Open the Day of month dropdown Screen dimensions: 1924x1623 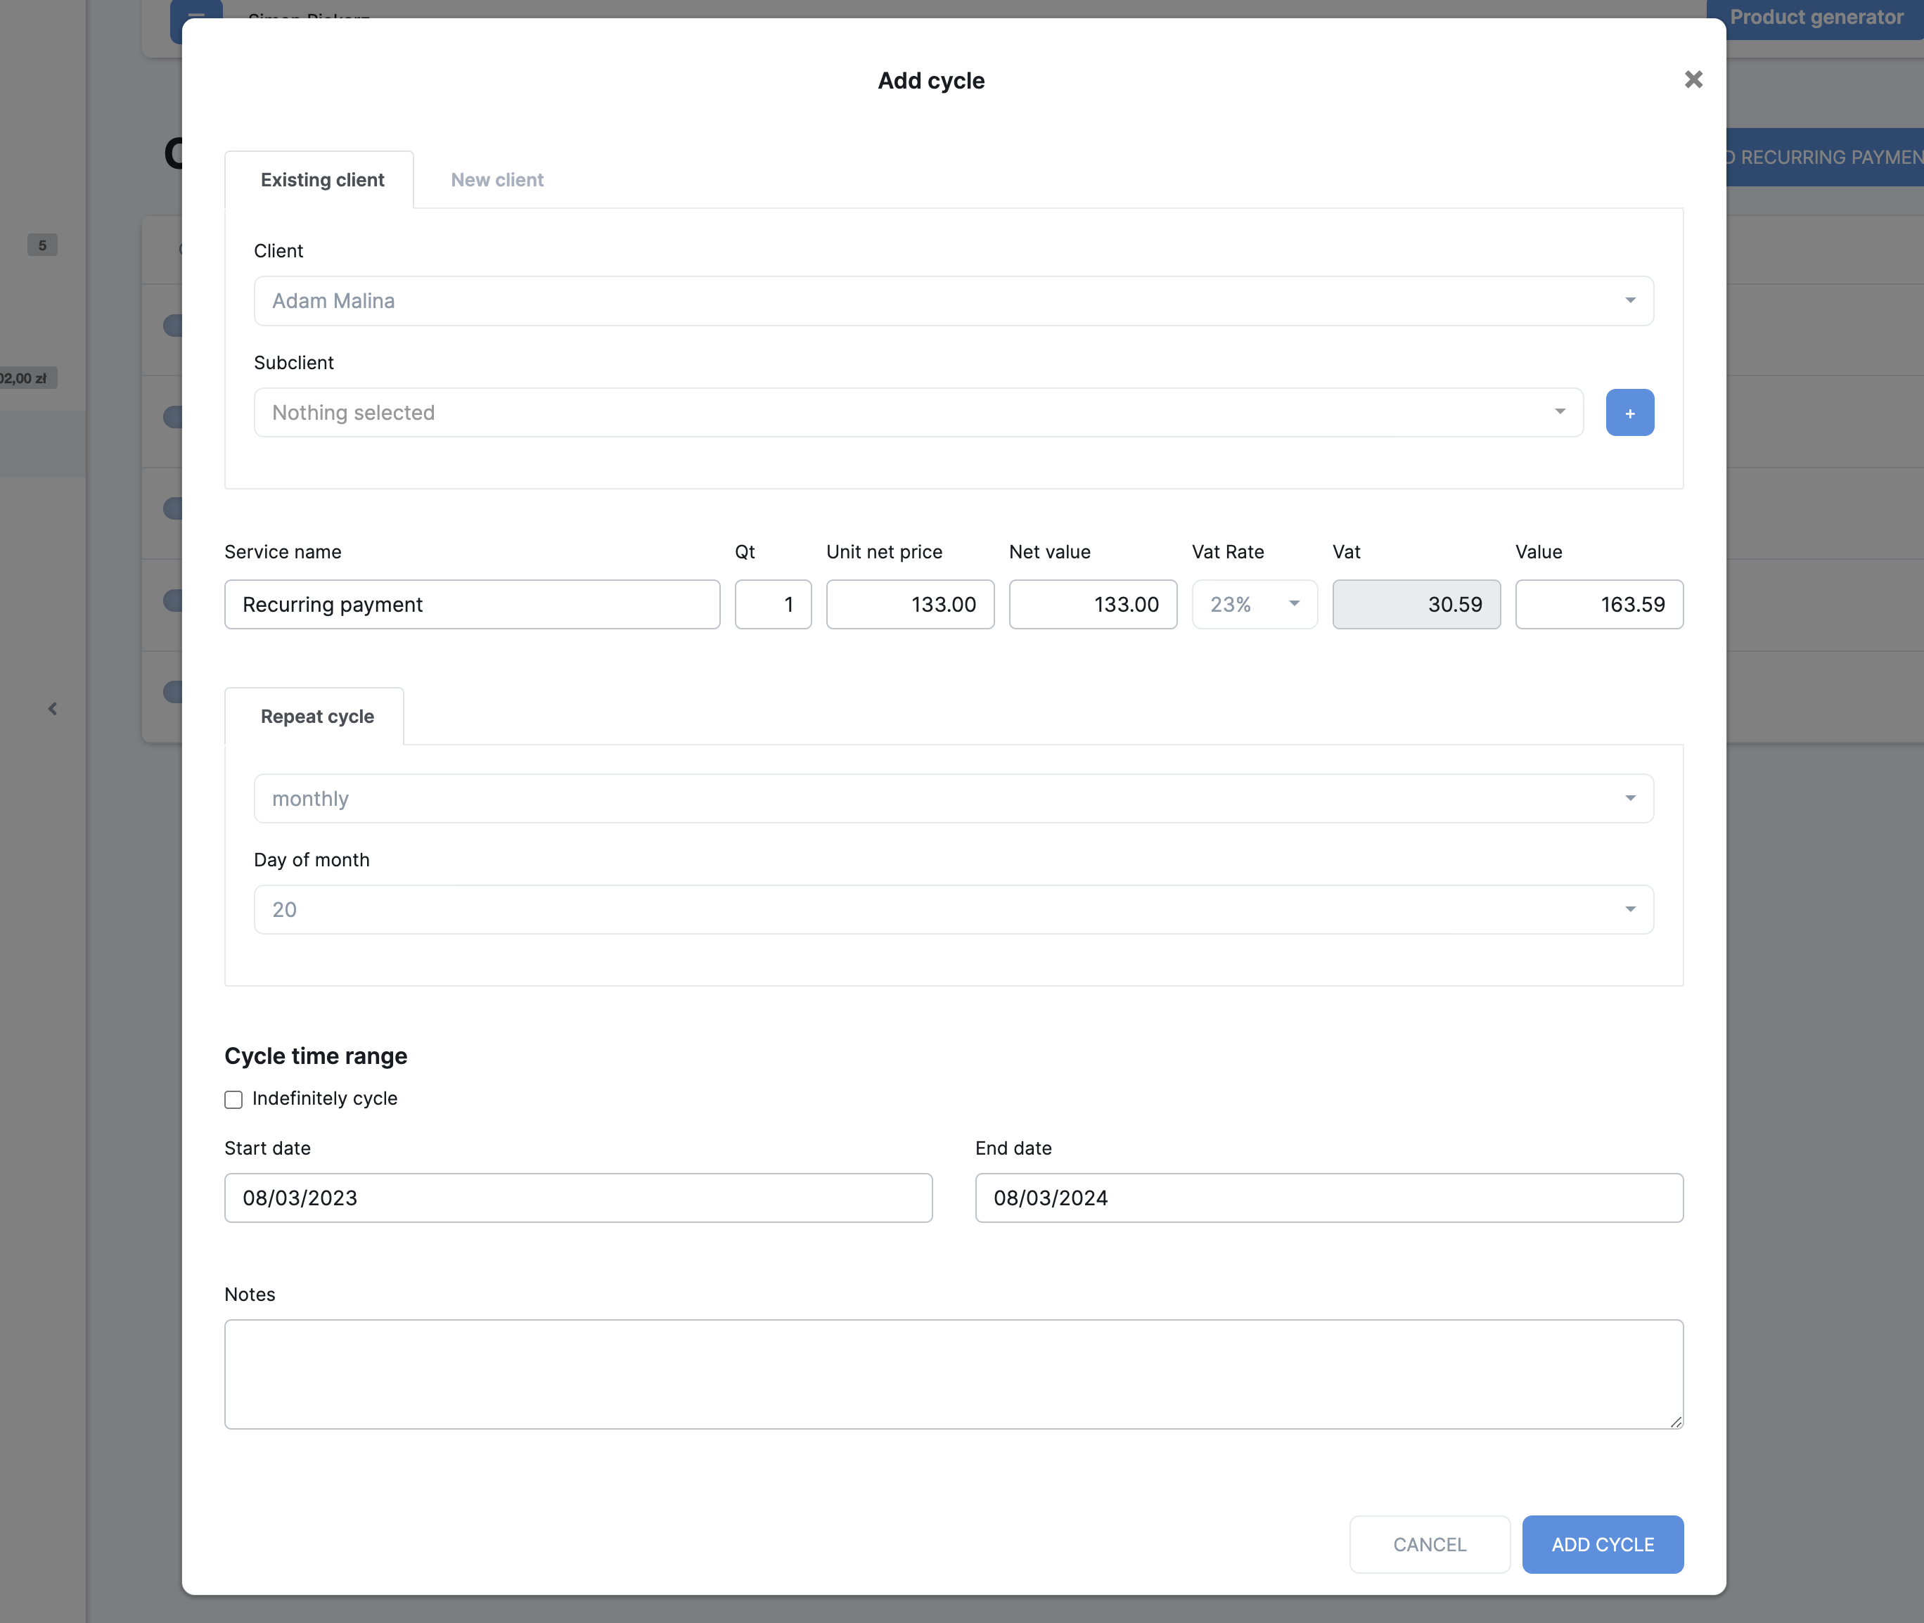pyautogui.click(x=952, y=910)
